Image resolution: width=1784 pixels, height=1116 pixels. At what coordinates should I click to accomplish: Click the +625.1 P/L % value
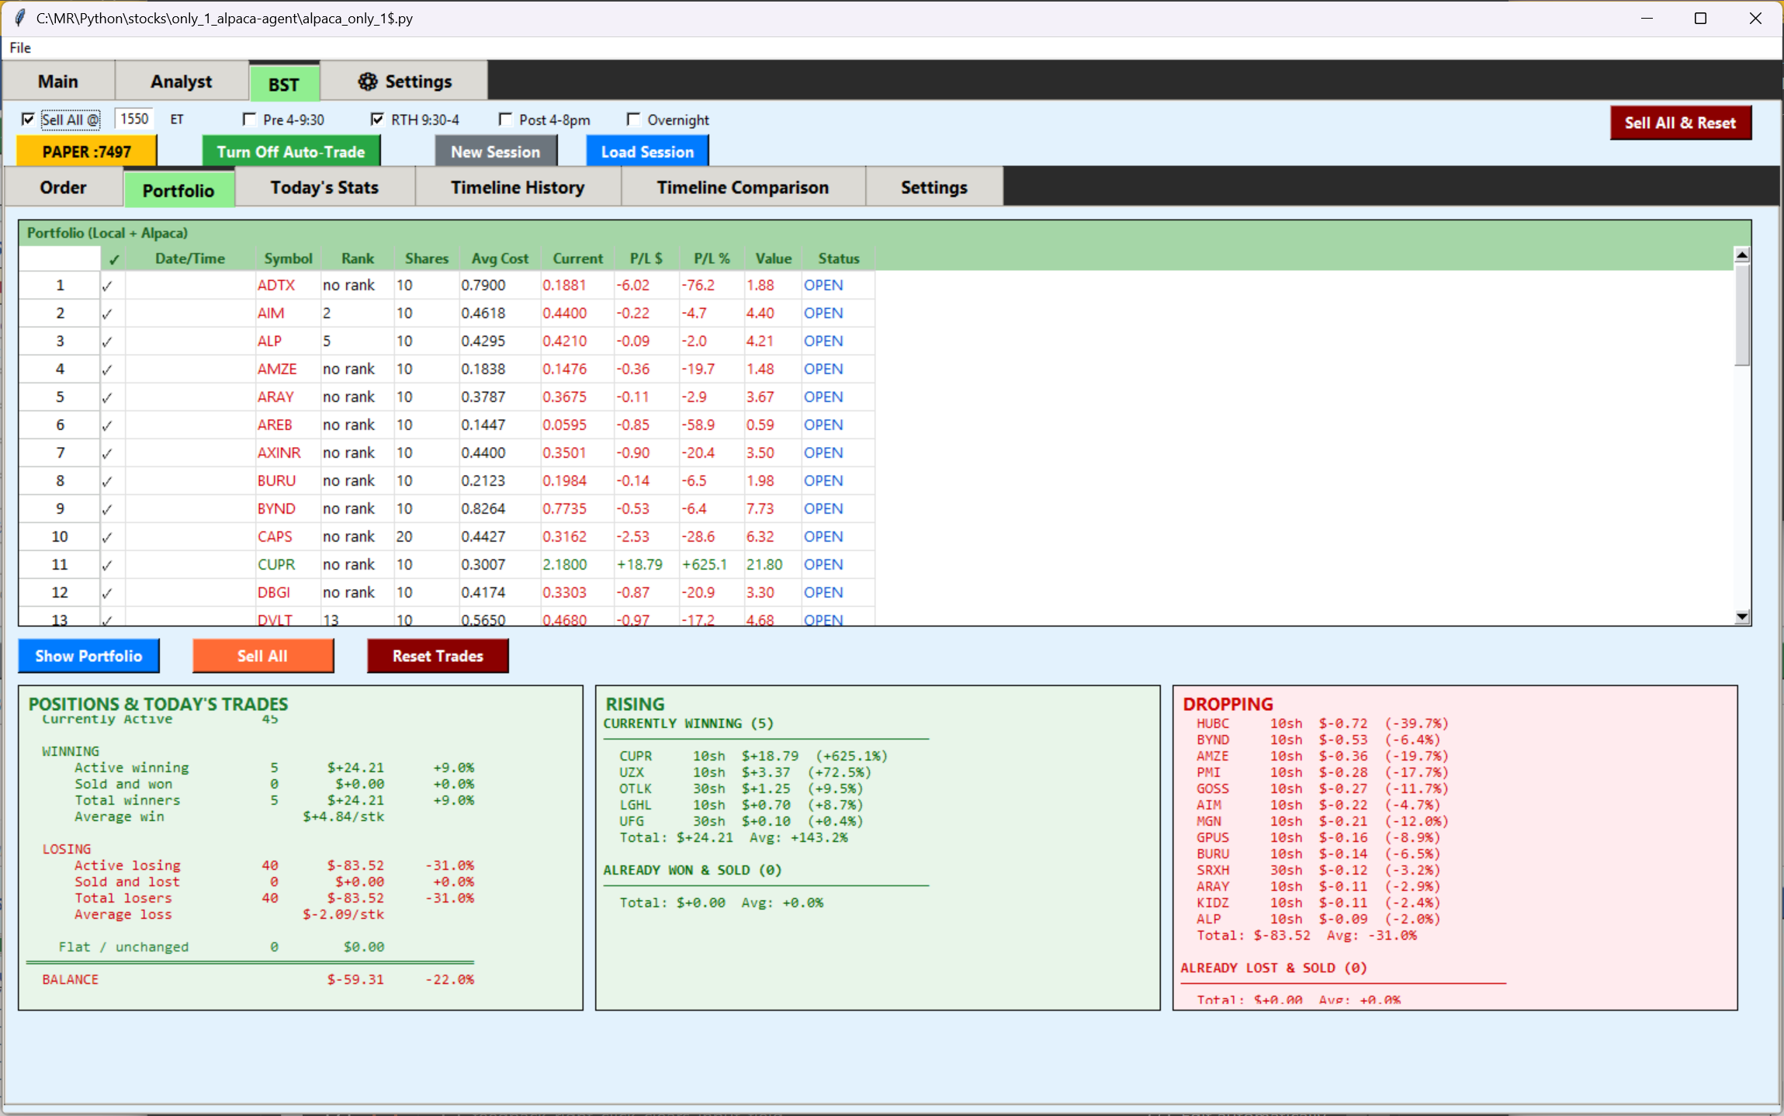(705, 564)
